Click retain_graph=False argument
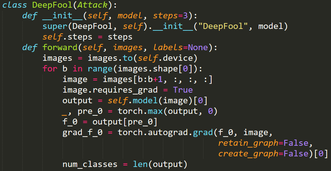 (263, 143)
